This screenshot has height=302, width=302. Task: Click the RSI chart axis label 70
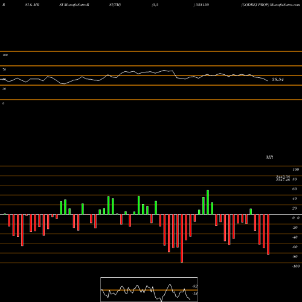coord(4,69)
